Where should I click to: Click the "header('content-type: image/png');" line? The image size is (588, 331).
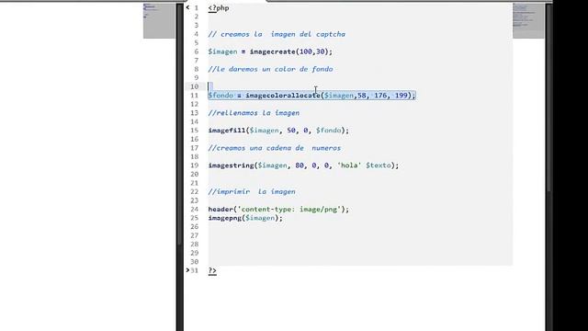[x=278, y=209]
